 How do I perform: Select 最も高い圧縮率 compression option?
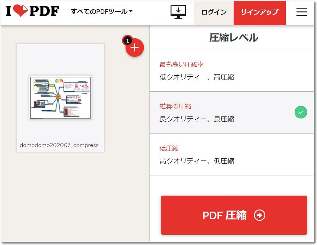232,70
